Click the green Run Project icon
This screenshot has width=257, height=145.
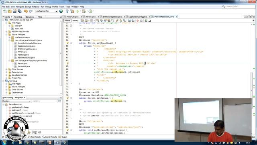pos(78,11)
